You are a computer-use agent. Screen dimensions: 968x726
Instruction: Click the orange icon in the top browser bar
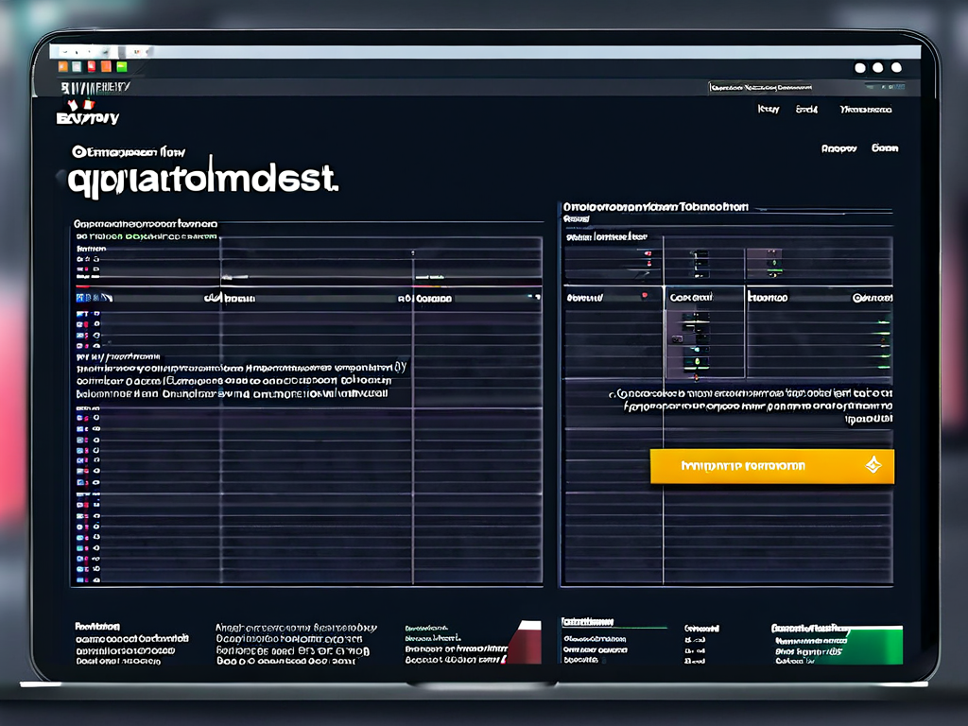click(x=63, y=66)
